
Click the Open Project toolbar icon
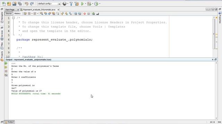coord(14,4)
